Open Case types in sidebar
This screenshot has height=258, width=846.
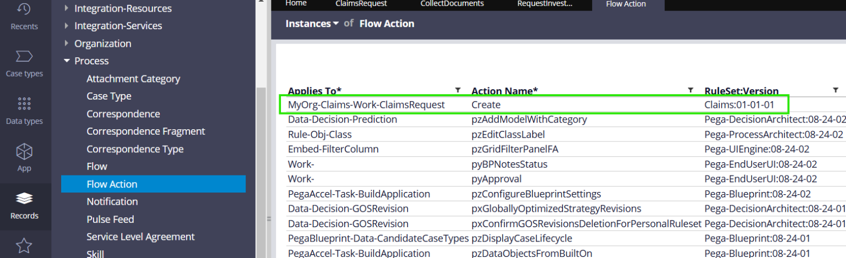pos(24,57)
